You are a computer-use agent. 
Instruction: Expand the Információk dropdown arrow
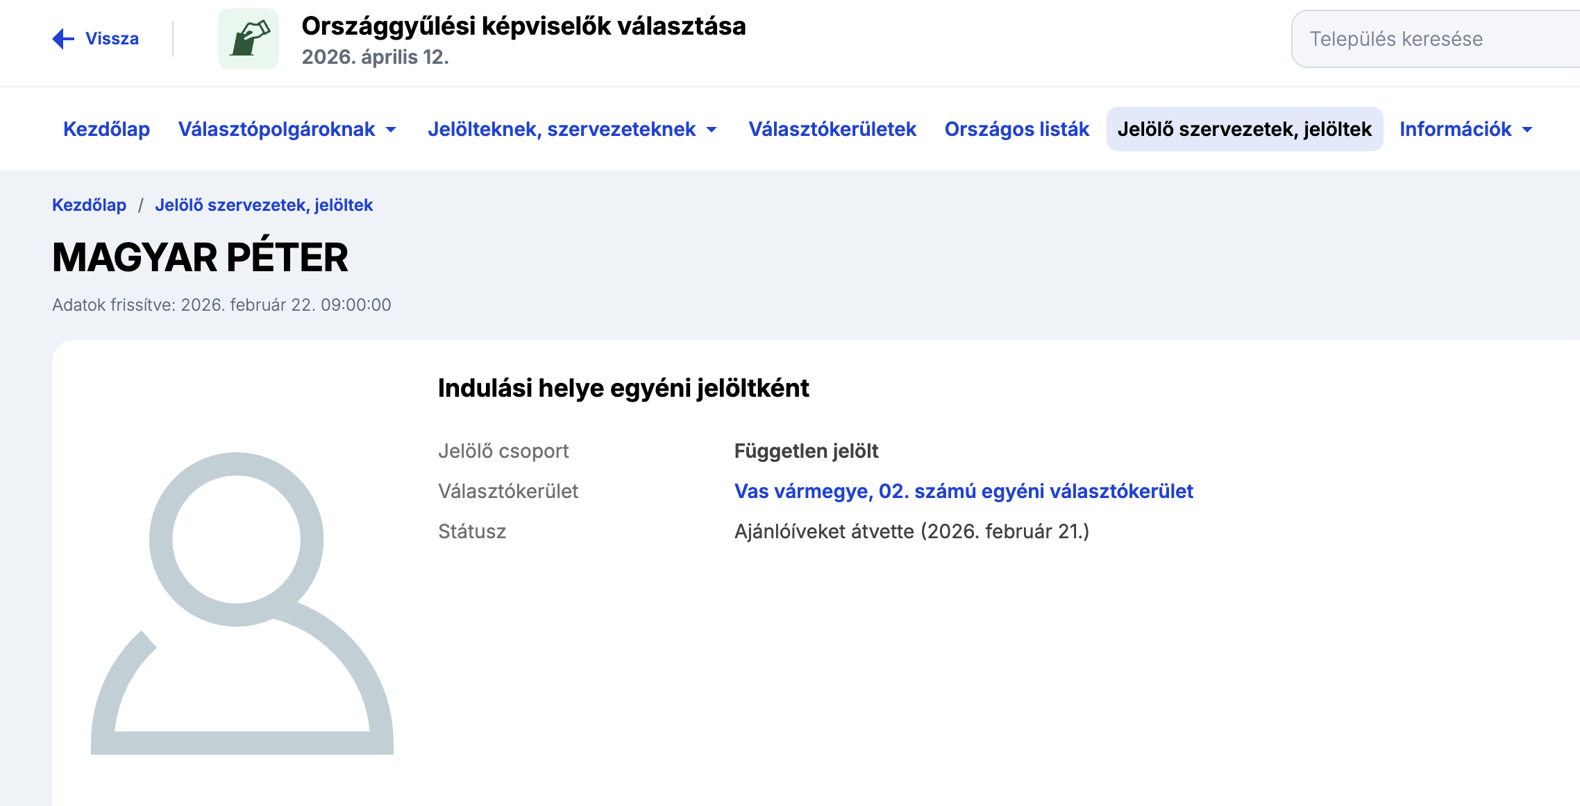1527,130
